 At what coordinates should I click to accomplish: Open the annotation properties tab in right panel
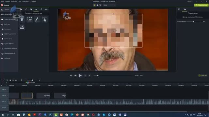click(185, 9)
